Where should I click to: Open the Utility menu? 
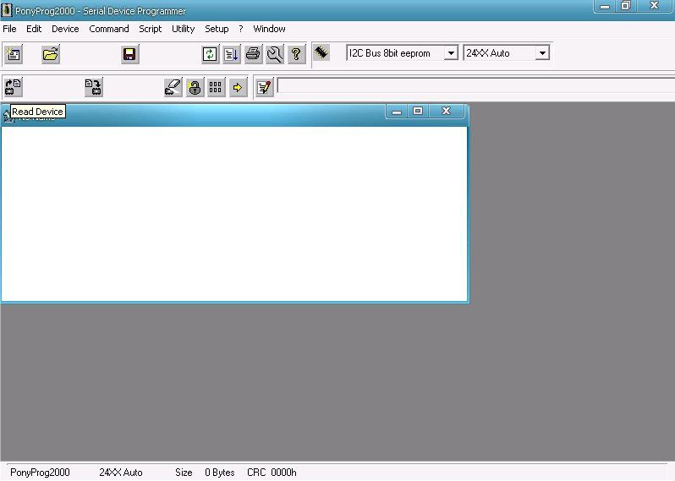pyautogui.click(x=183, y=29)
